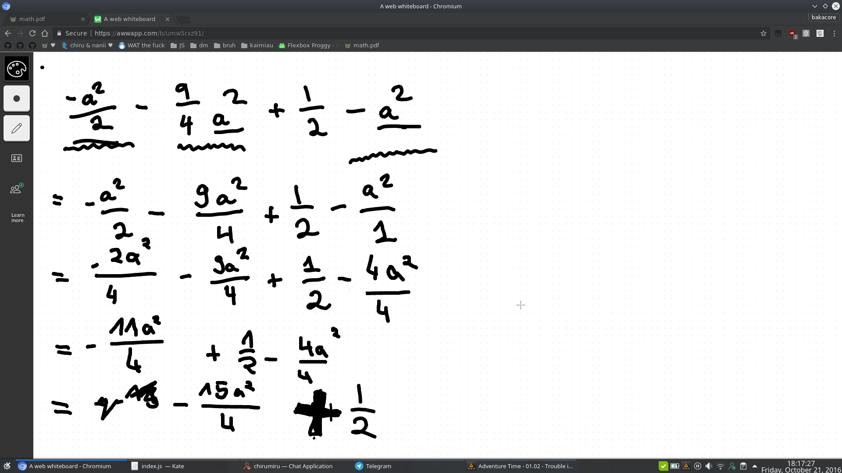This screenshot has width=842, height=473.
Task: Open the color palette tool
Action: (x=17, y=69)
